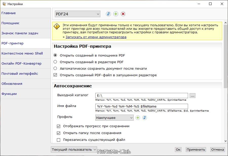This screenshot has width=228, height=156.
Task: Click the blue refresh printer icon
Action: click(x=108, y=14)
